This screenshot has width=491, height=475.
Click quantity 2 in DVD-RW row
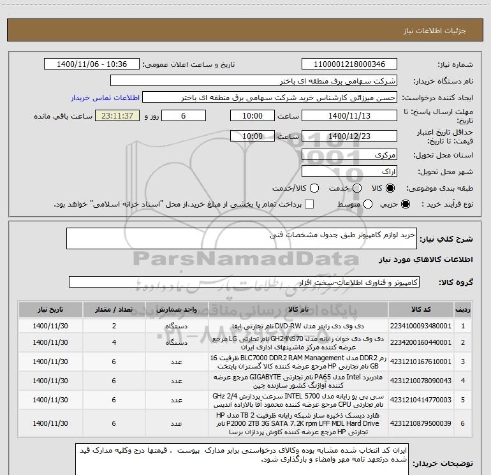114,326
